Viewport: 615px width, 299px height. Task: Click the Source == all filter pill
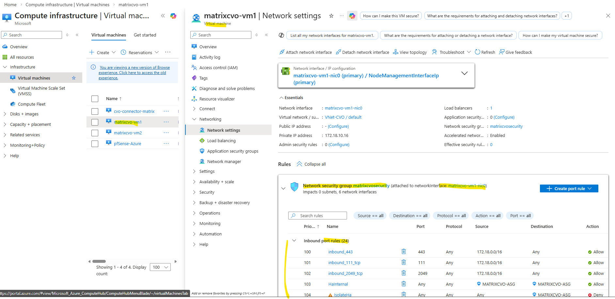(x=370, y=216)
